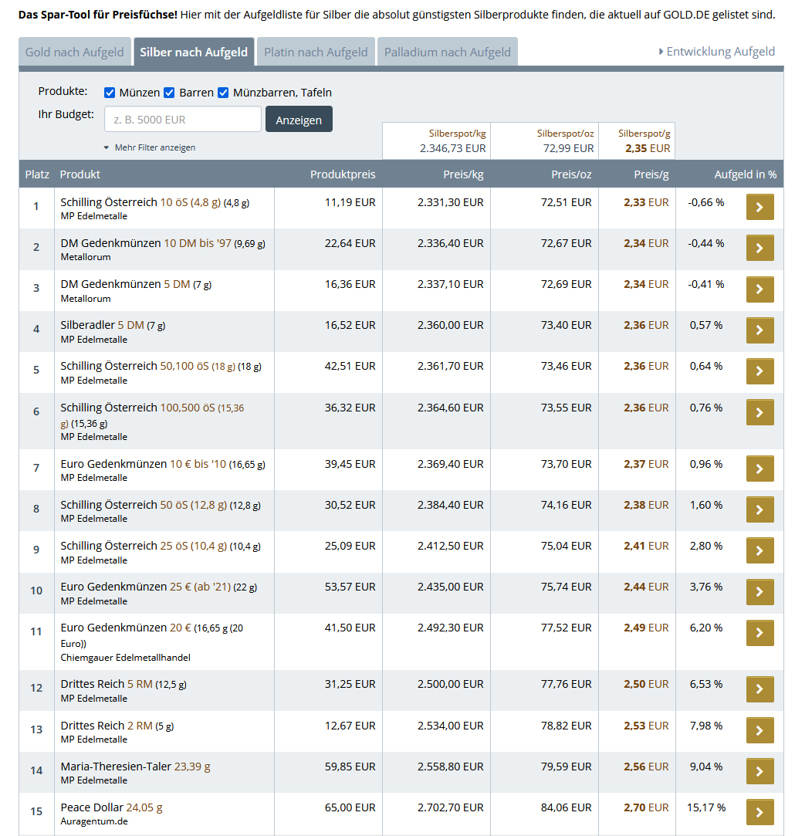Open Silberadler 5 DM product link
795x836 pixels.
tap(113, 325)
